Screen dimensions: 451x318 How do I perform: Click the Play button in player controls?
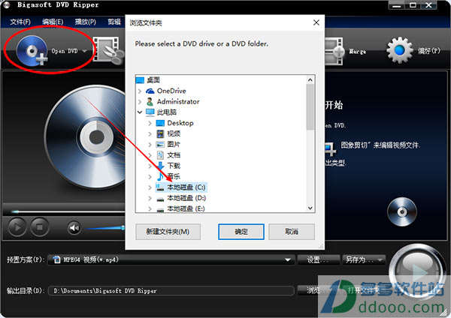(17, 227)
